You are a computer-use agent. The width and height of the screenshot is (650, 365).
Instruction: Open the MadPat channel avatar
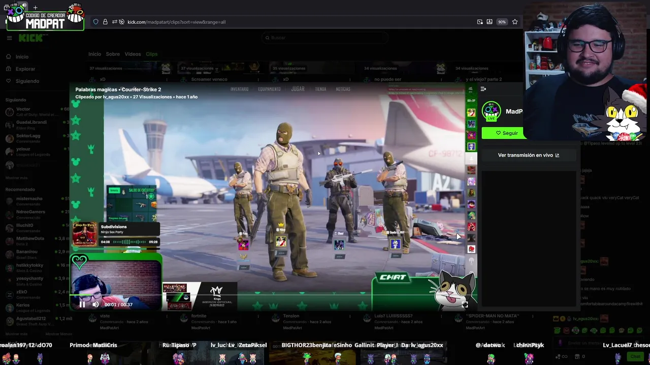click(491, 111)
